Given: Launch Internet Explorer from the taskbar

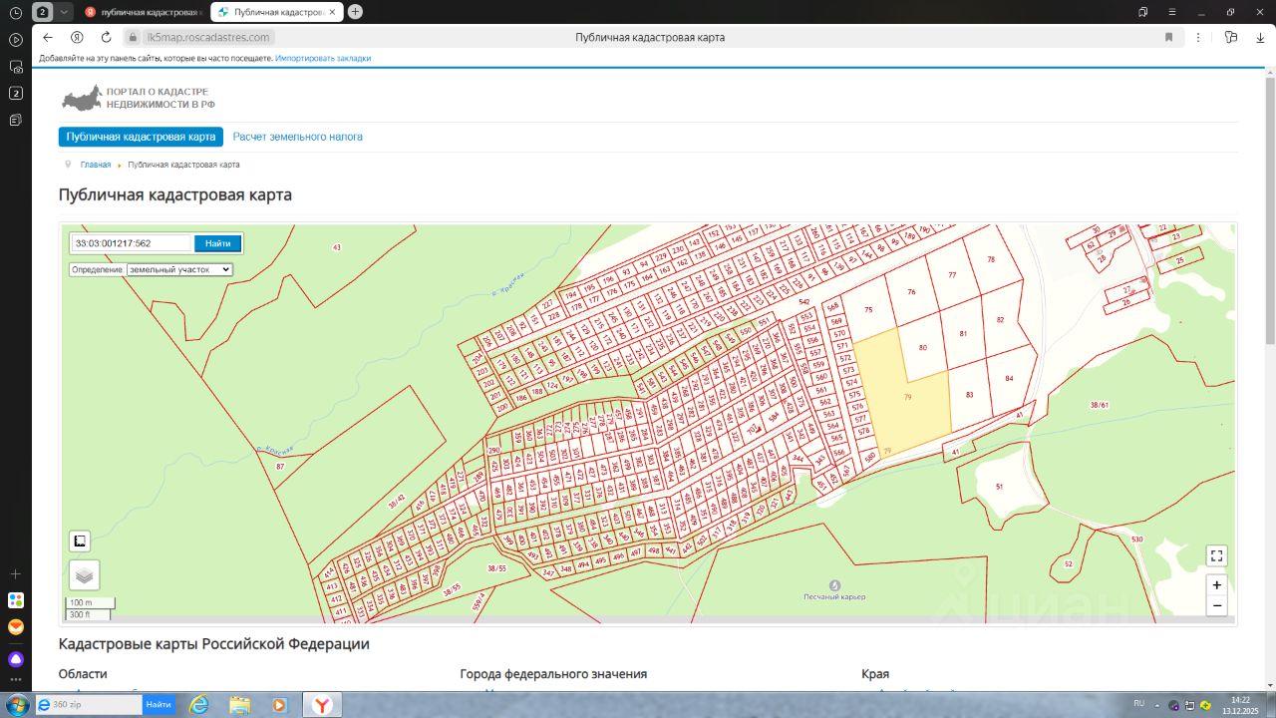Looking at the screenshot, I should 199,704.
